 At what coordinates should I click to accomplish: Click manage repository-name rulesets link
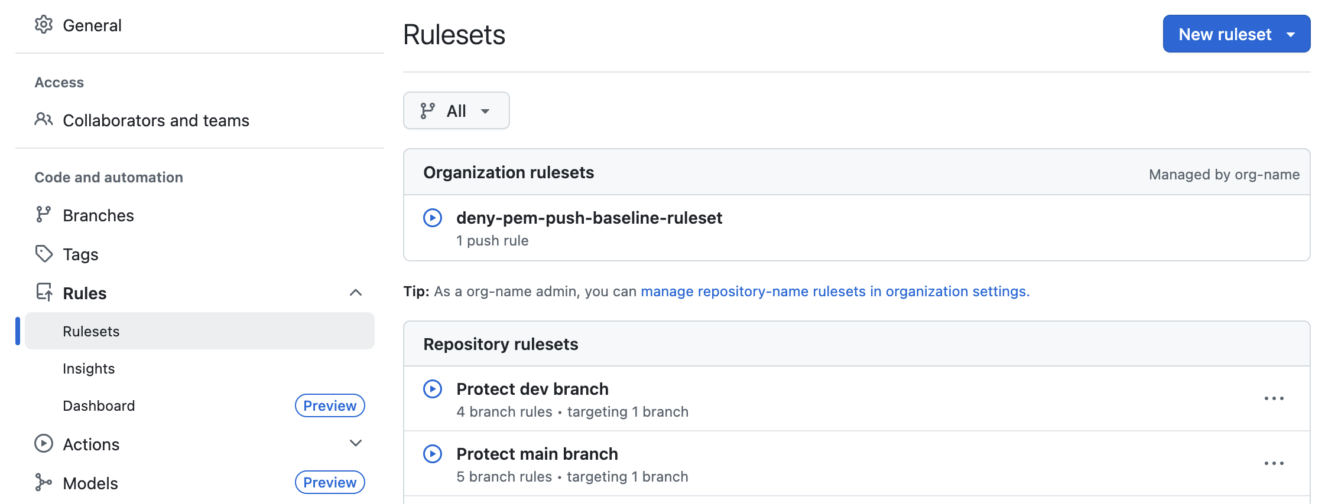point(835,292)
